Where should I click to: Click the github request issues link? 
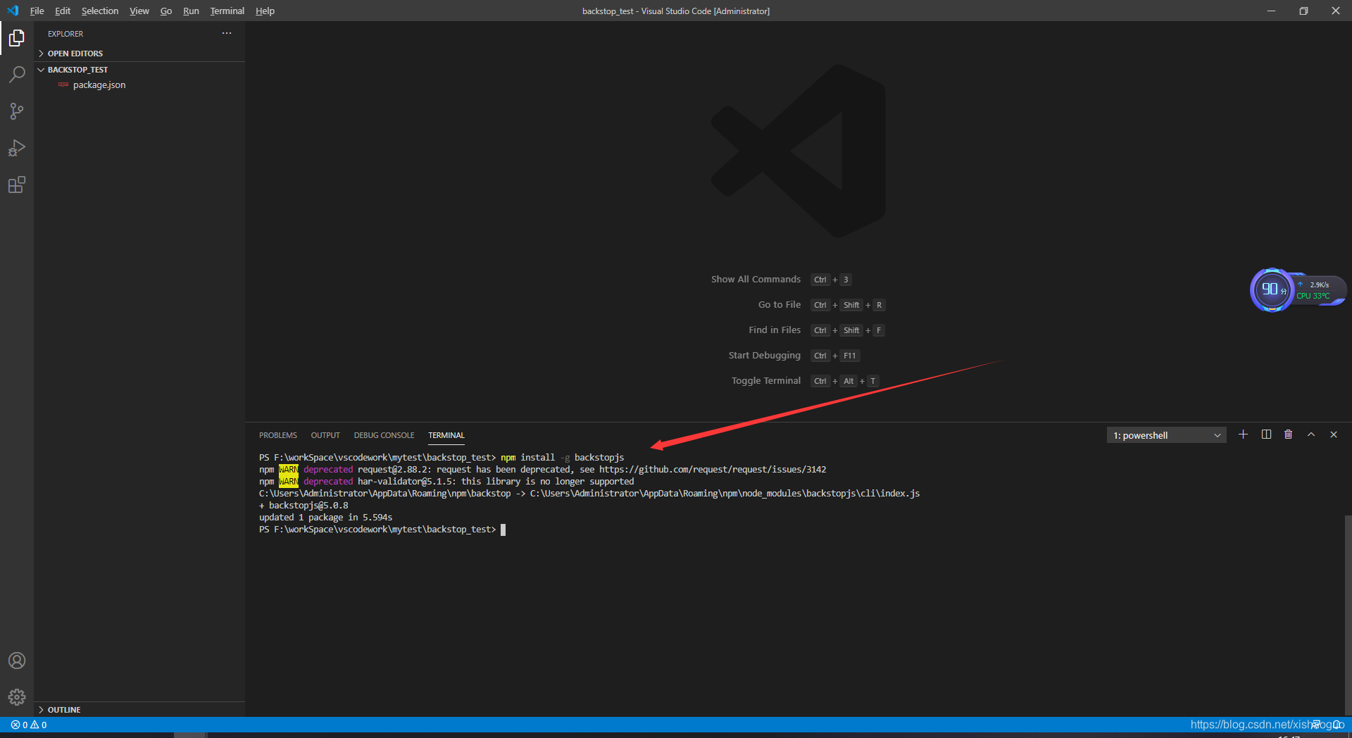(x=713, y=470)
